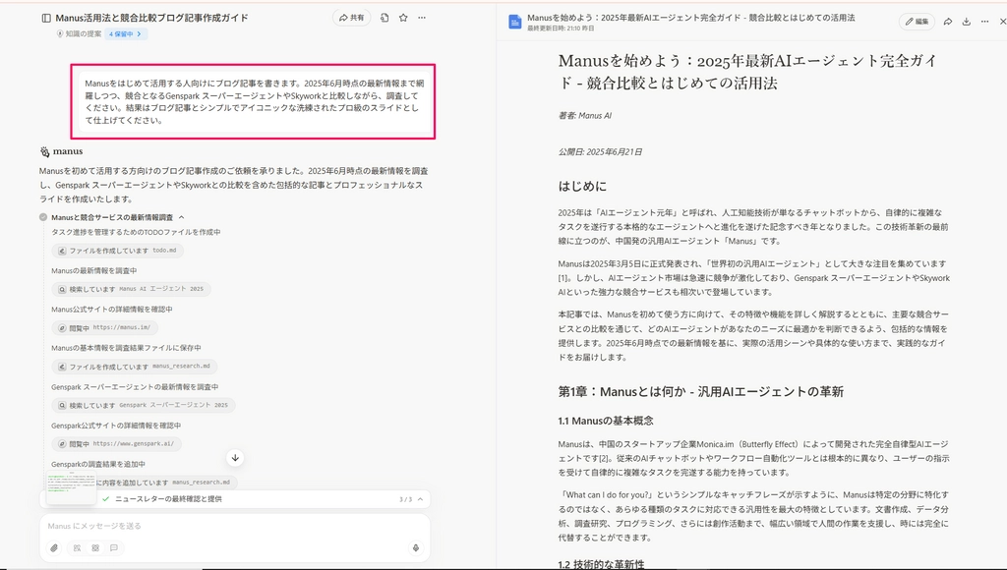Select the first mode icon next to paperclip
The height and width of the screenshot is (570, 1007).
[77, 548]
